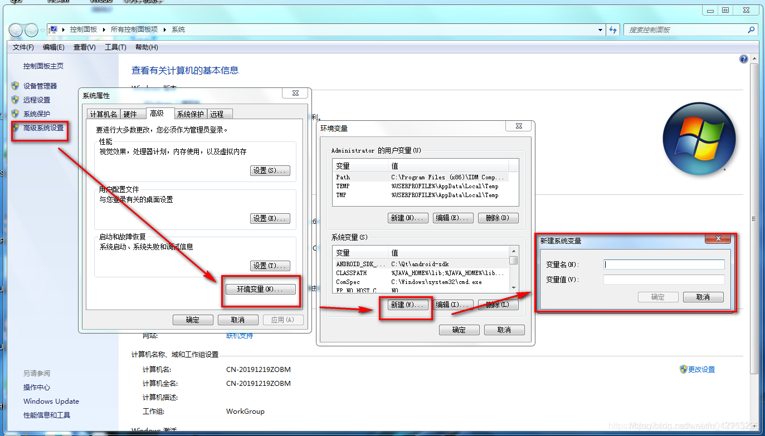Click Edit (编辑(E)...) for user variables

[x=453, y=218]
